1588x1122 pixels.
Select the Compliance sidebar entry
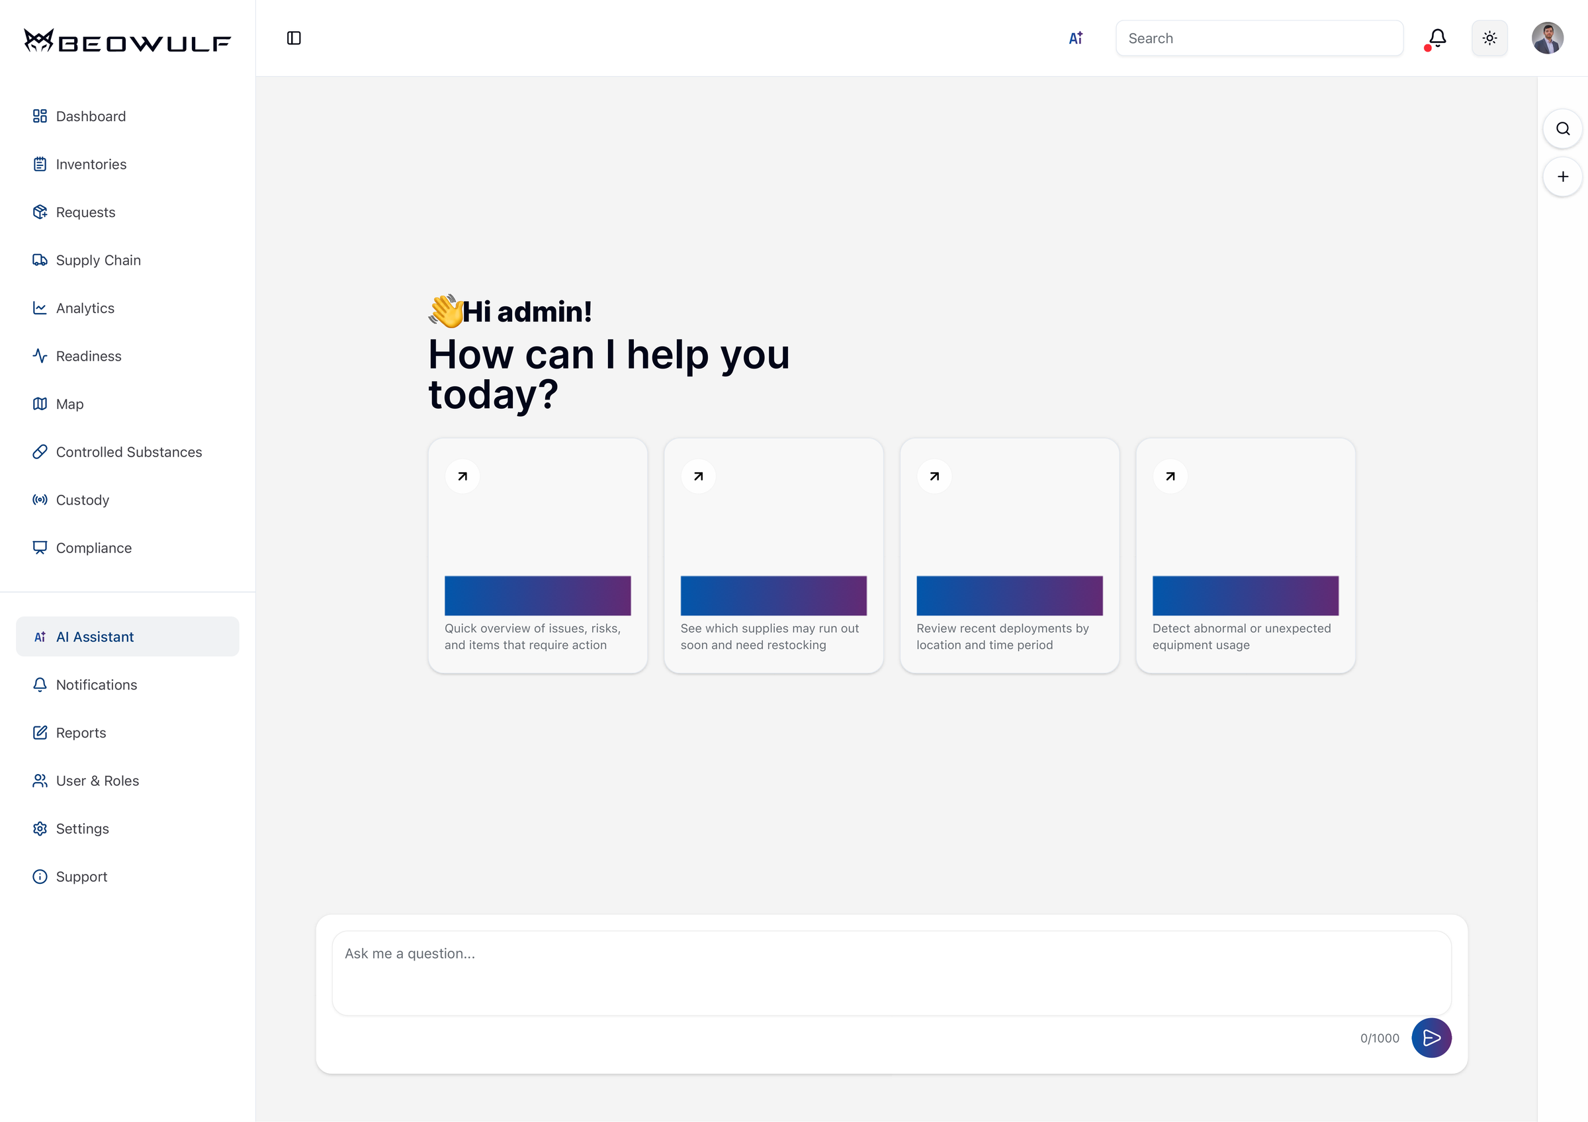(x=94, y=548)
